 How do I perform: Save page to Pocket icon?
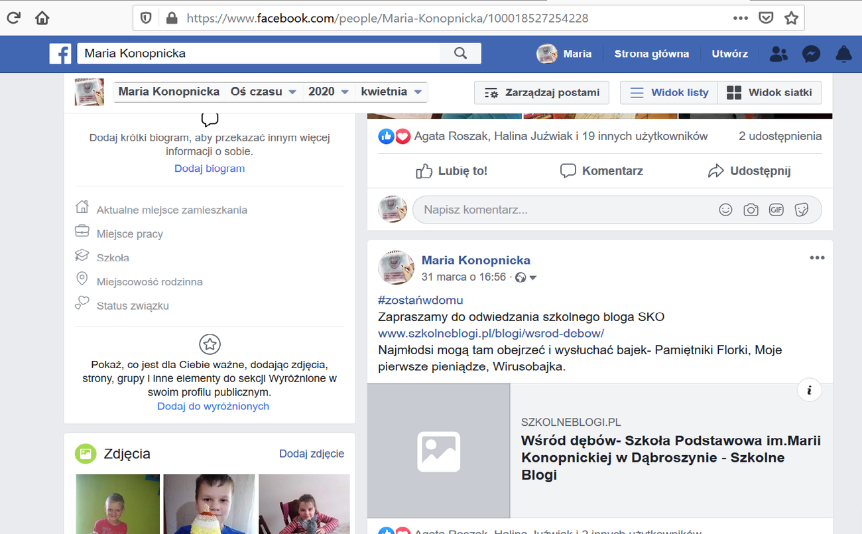[766, 18]
